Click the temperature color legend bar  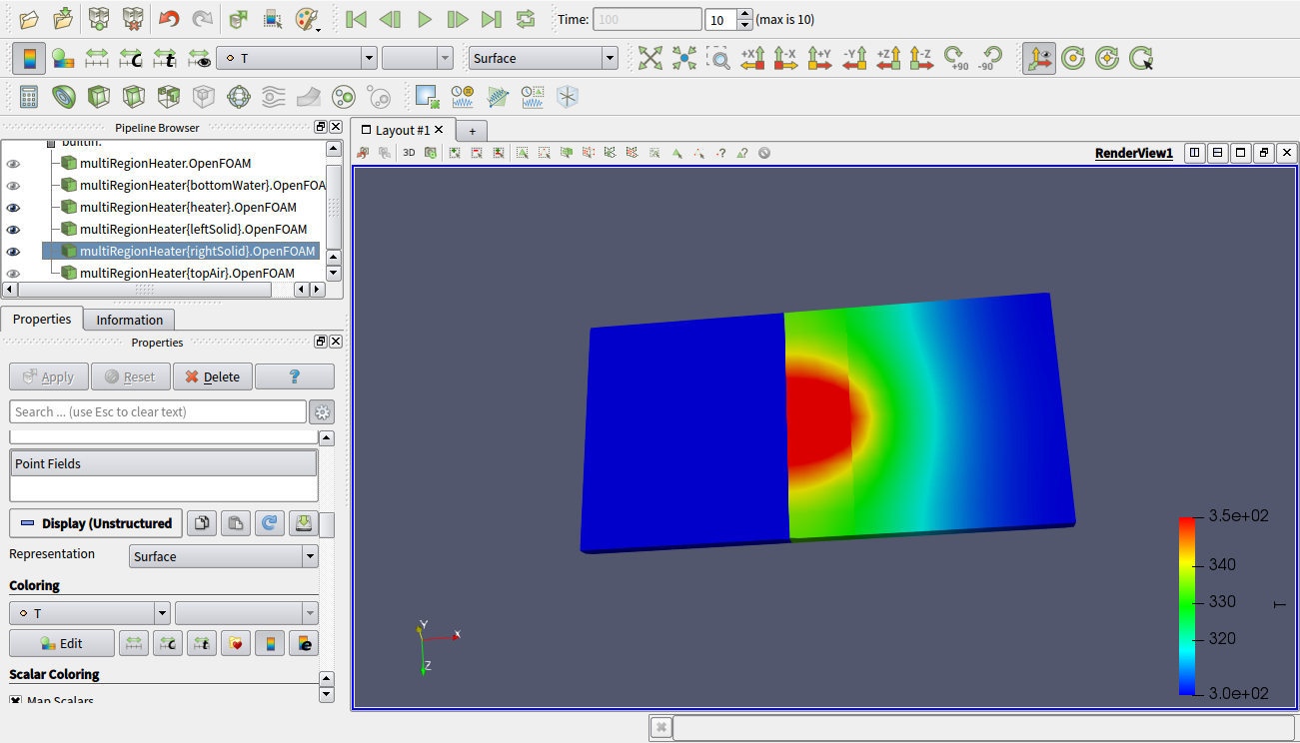(x=1187, y=605)
